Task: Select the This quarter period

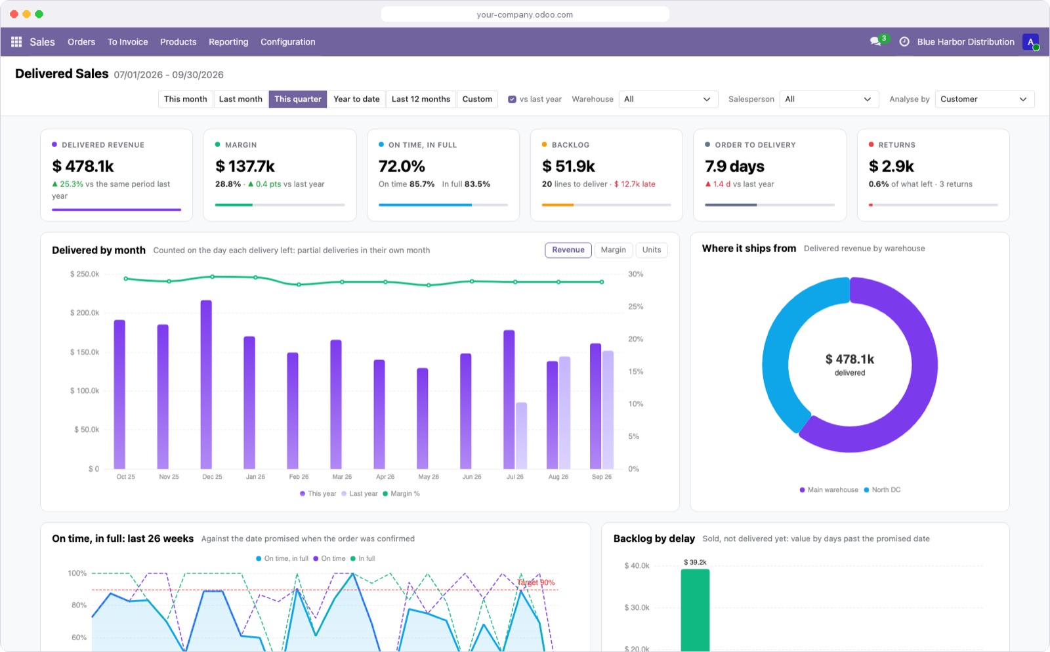Action: click(x=298, y=99)
